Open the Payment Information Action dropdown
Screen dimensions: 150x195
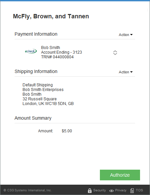pos(126,35)
